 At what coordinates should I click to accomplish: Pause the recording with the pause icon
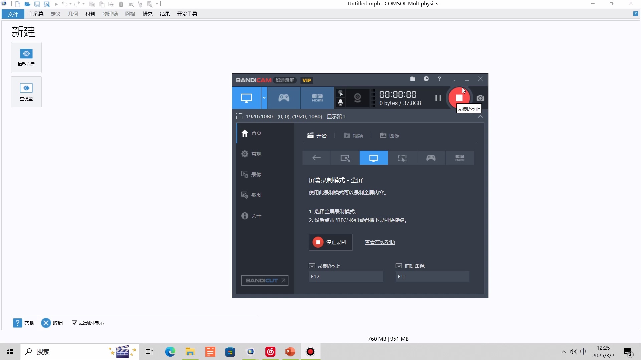point(438,98)
